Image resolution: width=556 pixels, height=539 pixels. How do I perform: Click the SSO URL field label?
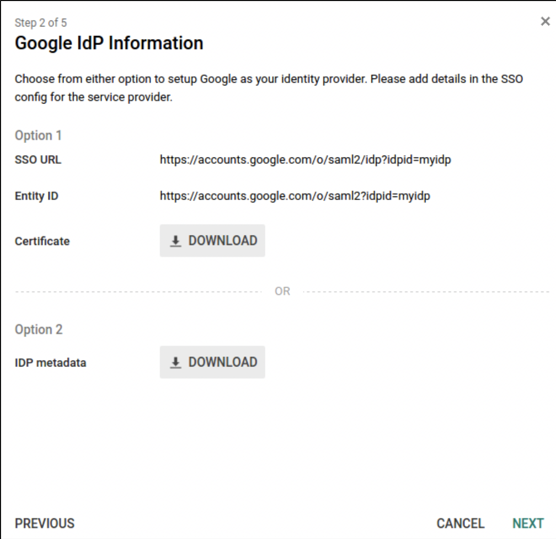click(38, 159)
